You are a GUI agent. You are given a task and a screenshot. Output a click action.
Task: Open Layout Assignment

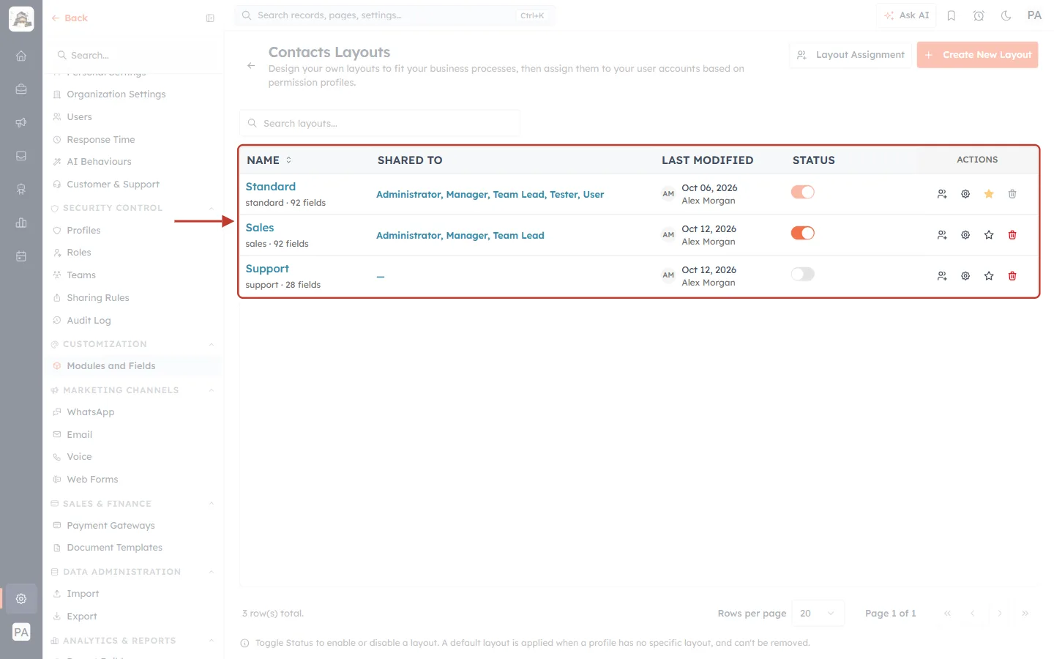tap(851, 55)
